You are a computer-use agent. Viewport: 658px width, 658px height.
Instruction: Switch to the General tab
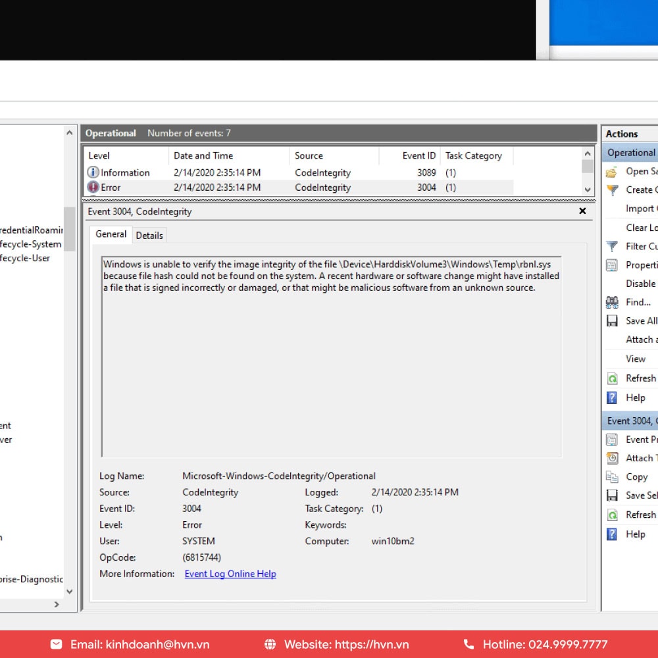click(x=111, y=234)
